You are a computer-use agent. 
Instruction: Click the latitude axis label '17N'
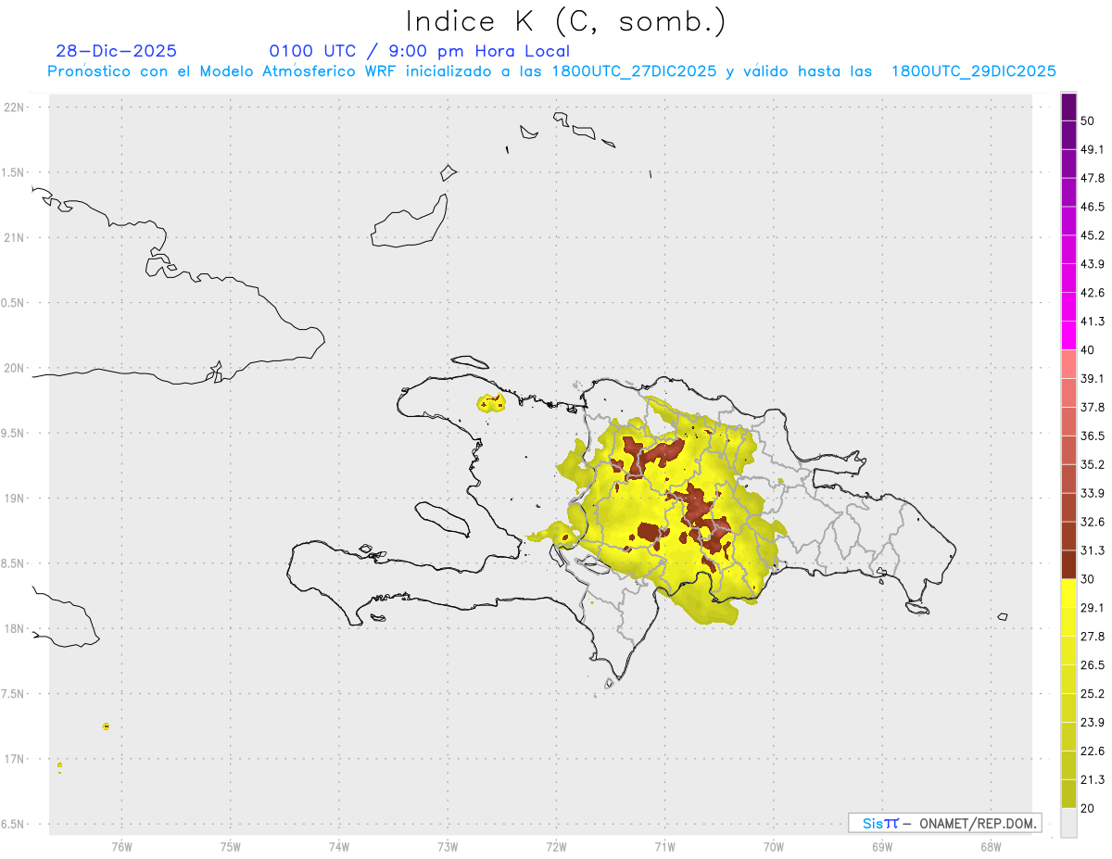pos(16,759)
